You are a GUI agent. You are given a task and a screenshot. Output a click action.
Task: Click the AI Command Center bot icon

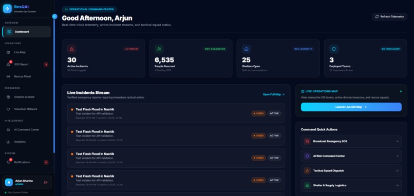click(x=8, y=130)
